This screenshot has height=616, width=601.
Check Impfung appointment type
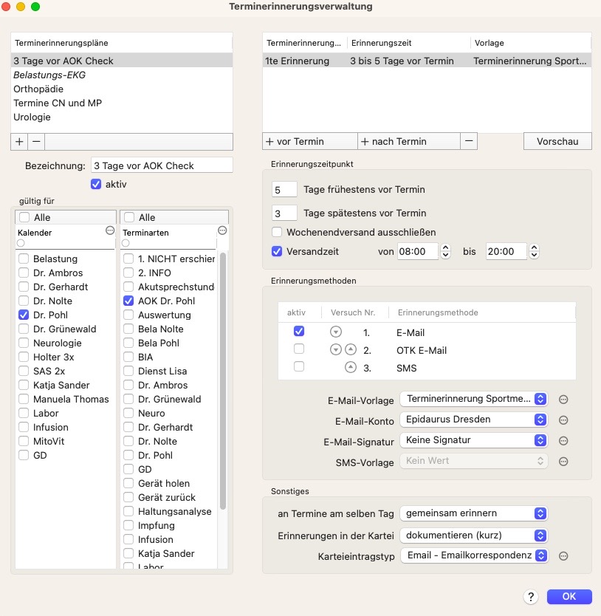(128, 525)
